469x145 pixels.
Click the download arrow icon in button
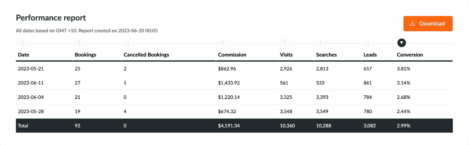click(x=412, y=23)
